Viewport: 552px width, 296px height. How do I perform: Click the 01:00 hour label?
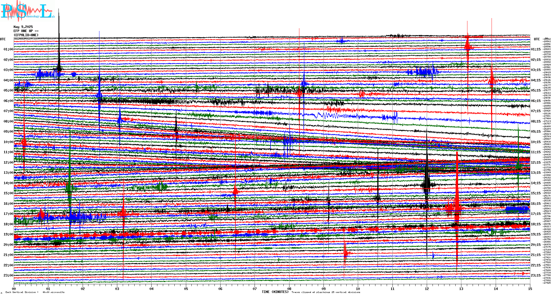(x=9, y=49)
